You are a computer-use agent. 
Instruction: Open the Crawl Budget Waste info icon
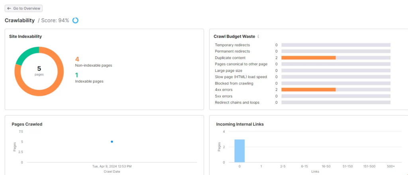258,36
